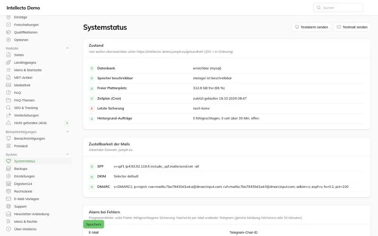Click the Freischaltungen checkmark icon
The width and height of the screenshot is (378, 236).
tap(9, 25)
